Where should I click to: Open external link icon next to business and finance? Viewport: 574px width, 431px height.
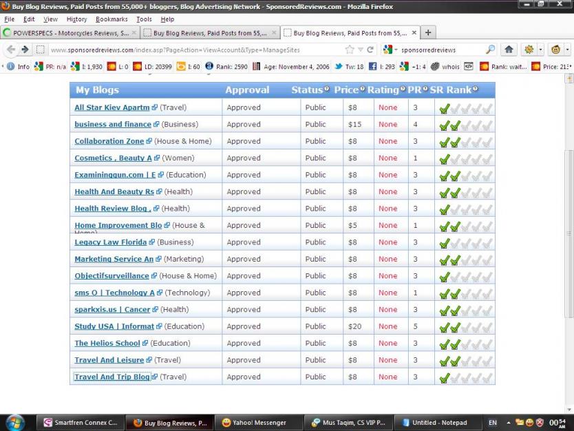(x=156, y=124)
